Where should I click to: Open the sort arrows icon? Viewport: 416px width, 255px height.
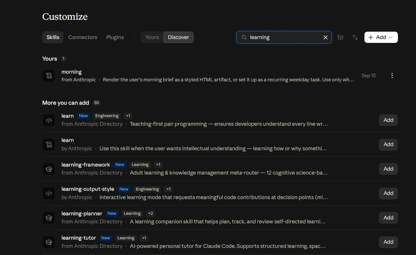355,37
